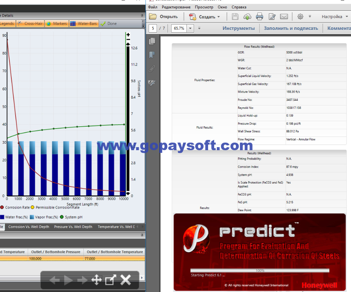This screenshot has height=292, width=351.
Task: Open the Файл menu in Reader
Action: click(x=153, y=7)
